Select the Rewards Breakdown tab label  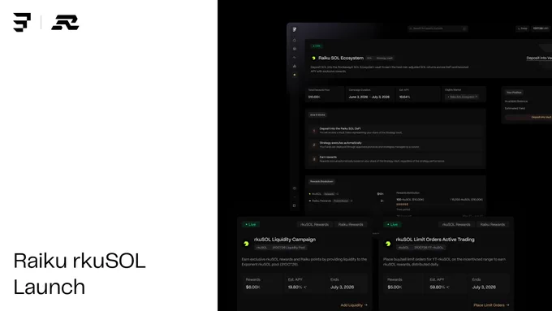[x=321, y=181]
